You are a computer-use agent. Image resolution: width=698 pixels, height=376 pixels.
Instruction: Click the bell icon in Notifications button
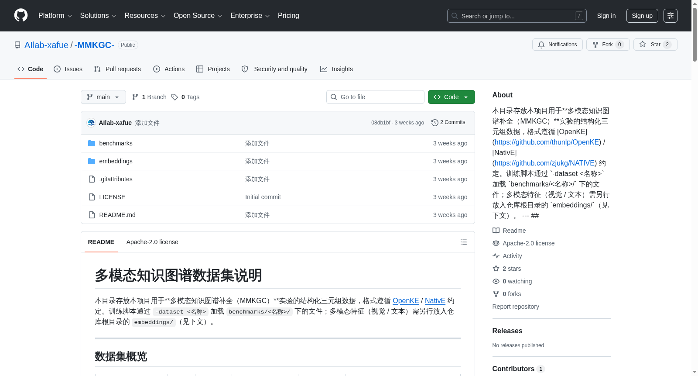coord(541,45)
